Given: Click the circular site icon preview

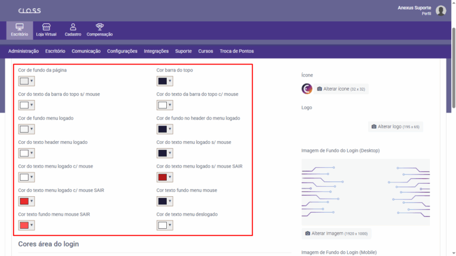Looking at the screenshot, I should coord(307,89).
